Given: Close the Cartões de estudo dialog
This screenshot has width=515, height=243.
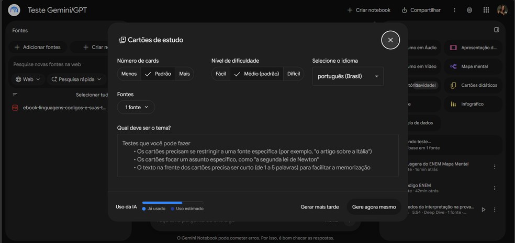Looking at the screenshot, I should point(390,40).
